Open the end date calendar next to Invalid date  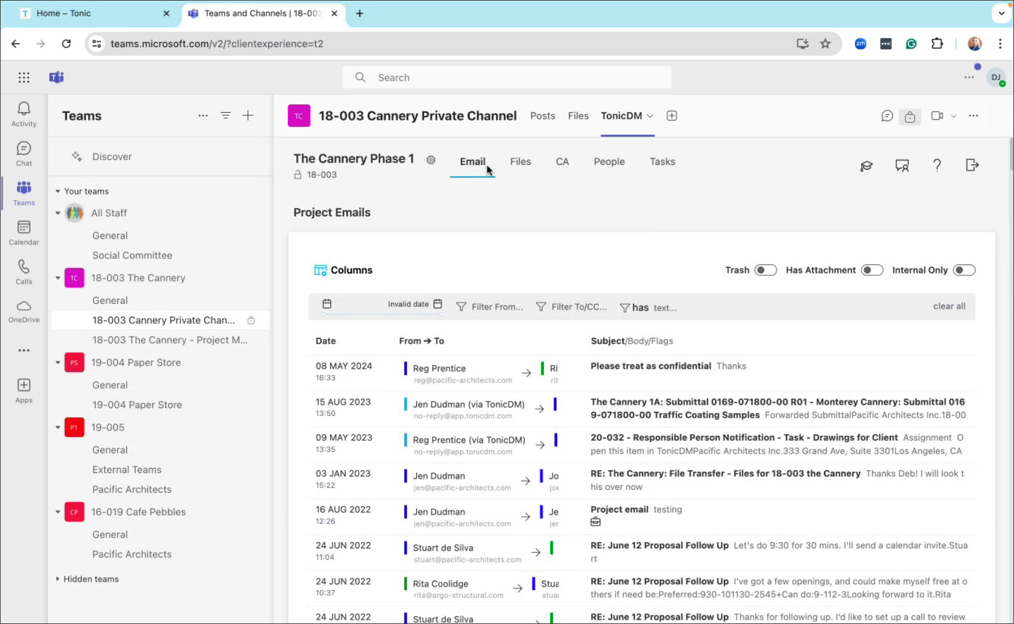[438, 304]
